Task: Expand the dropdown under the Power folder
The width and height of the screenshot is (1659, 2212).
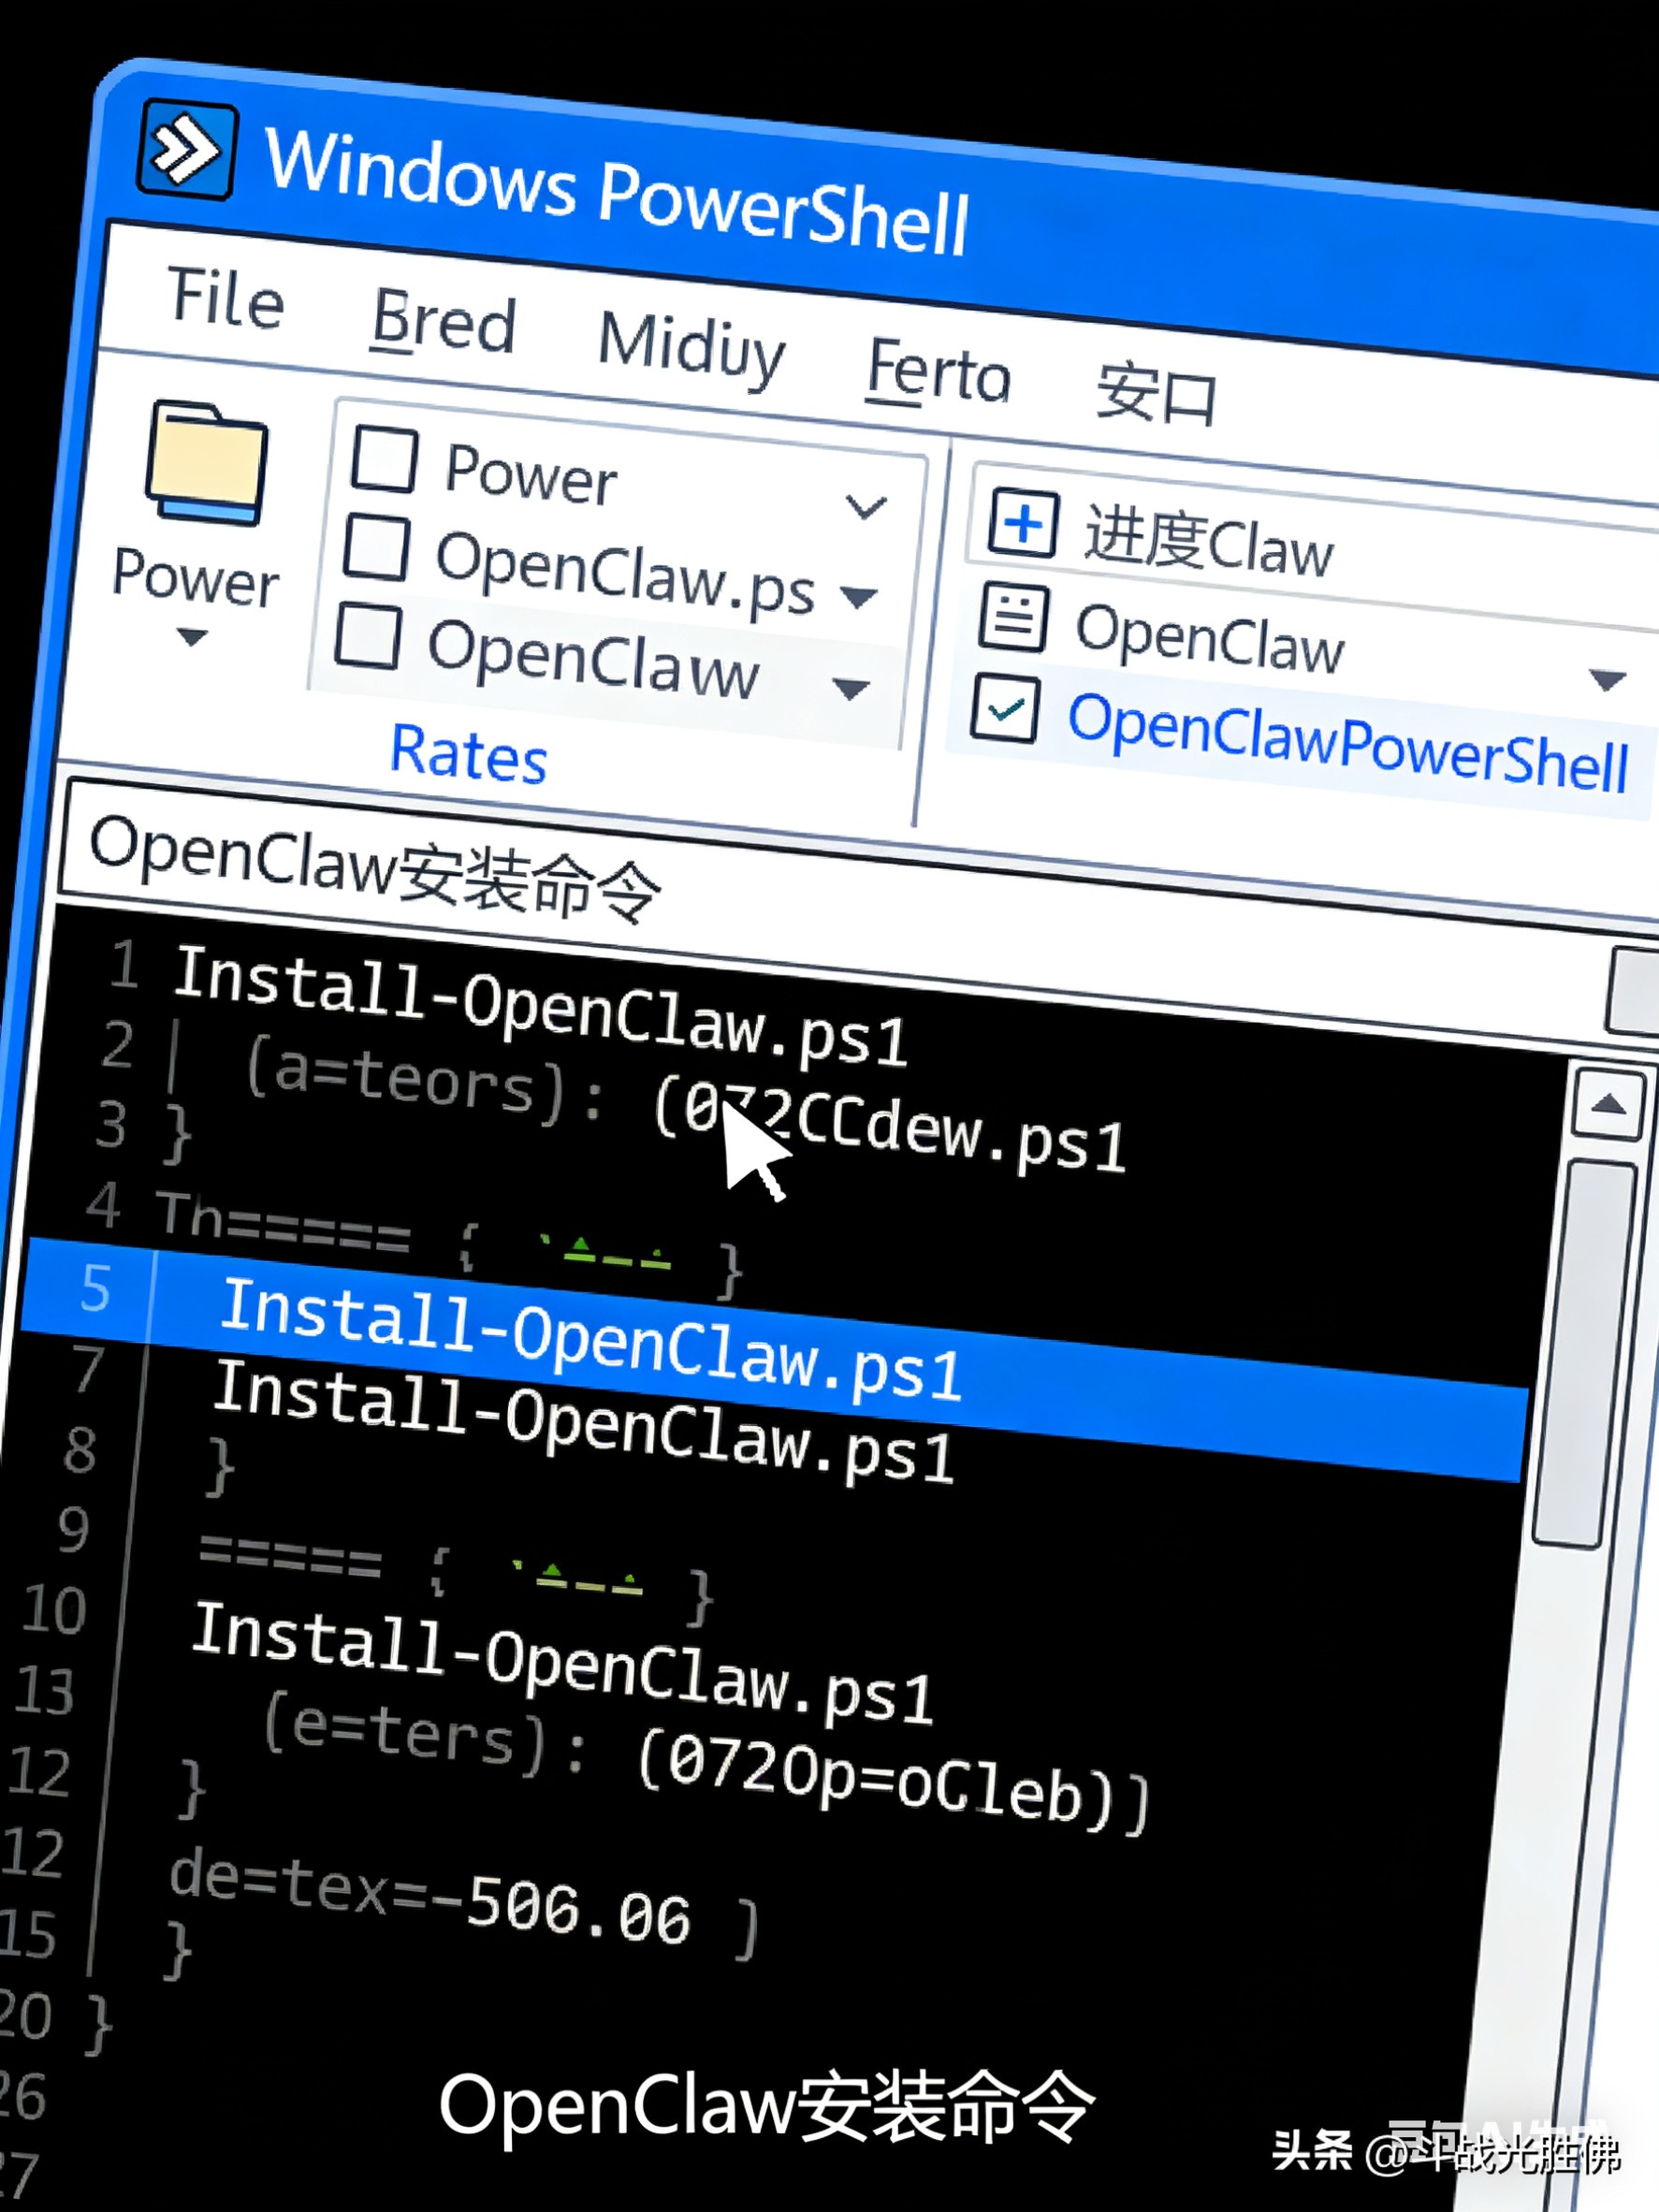Action: point(191,637)
